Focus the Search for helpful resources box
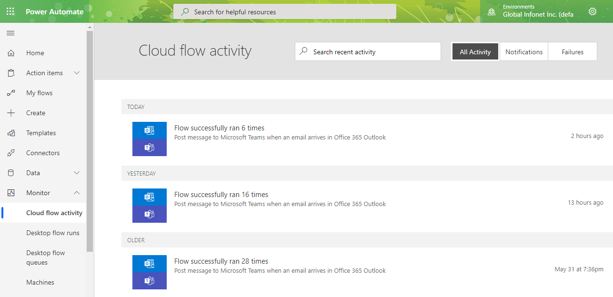Screen dimensions: 613x297 285,11
